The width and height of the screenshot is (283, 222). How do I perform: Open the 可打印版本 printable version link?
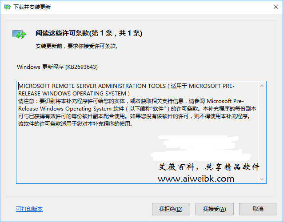point(29,209)
